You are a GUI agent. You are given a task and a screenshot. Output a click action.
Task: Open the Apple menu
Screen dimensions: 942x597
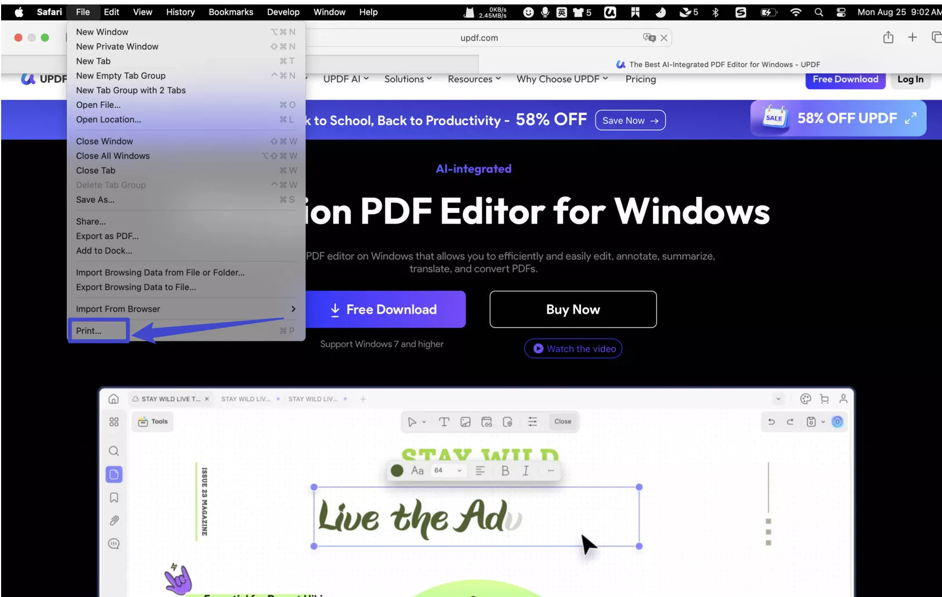point(19,12)
